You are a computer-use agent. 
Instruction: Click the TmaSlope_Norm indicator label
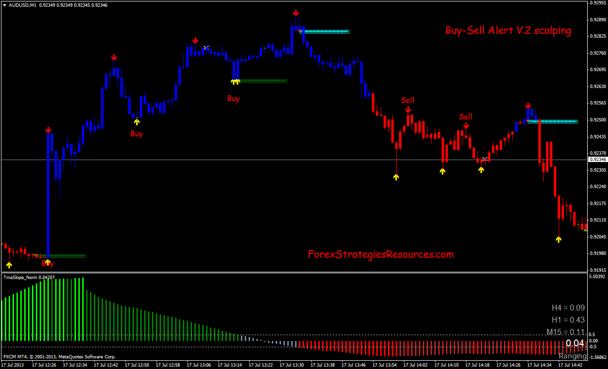point(29,278)
